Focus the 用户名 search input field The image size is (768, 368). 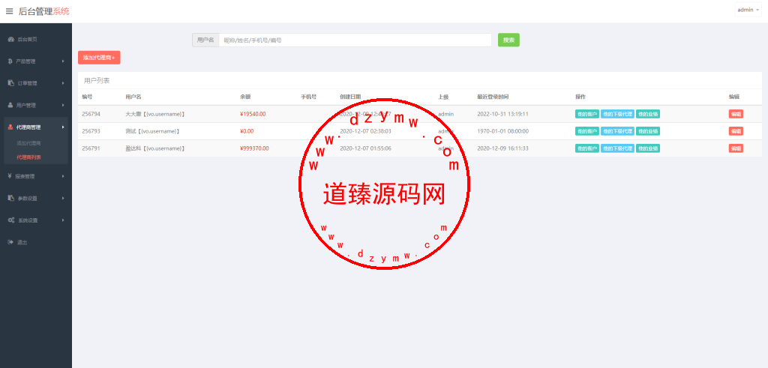(x=355, y=40)
